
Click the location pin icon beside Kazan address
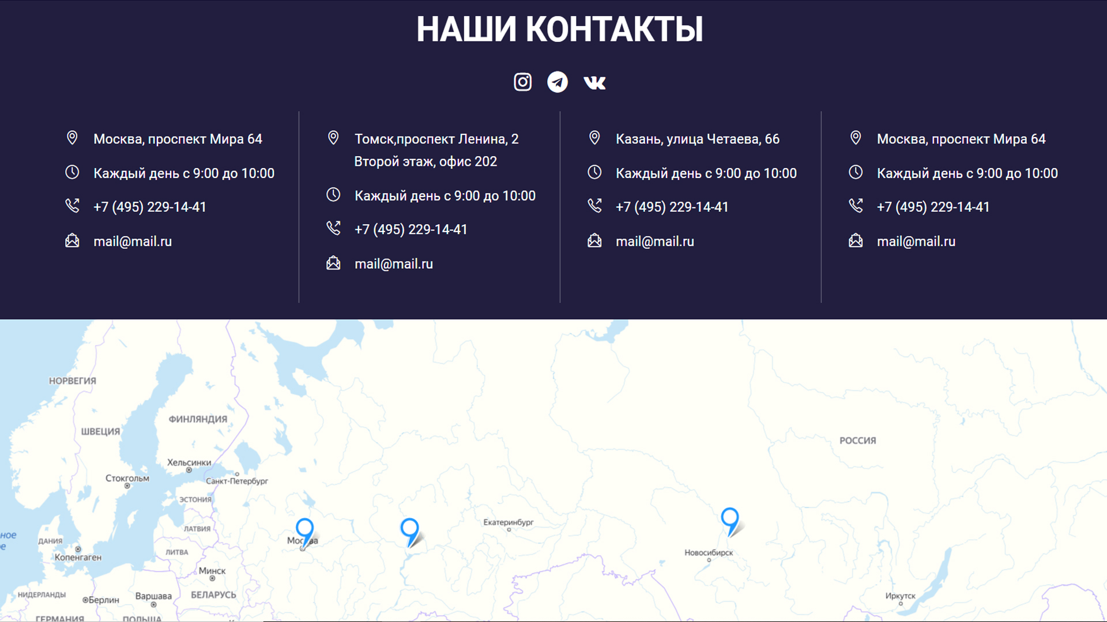(x=594, y=138)
